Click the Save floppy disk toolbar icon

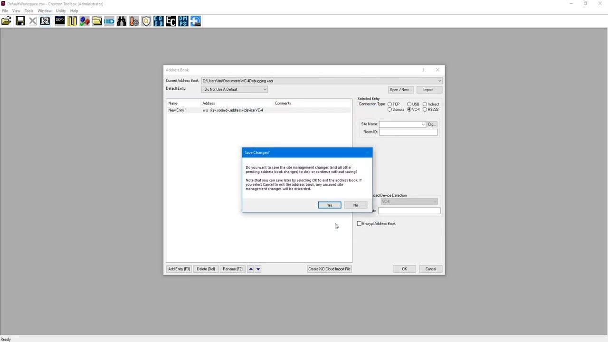20,21
